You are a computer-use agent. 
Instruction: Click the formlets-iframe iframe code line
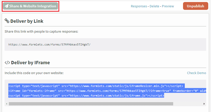[x=107, y=91]
